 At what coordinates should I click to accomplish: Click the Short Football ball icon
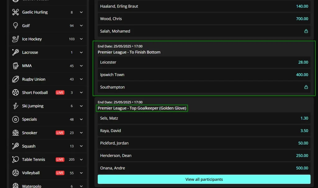coord(16,93)
